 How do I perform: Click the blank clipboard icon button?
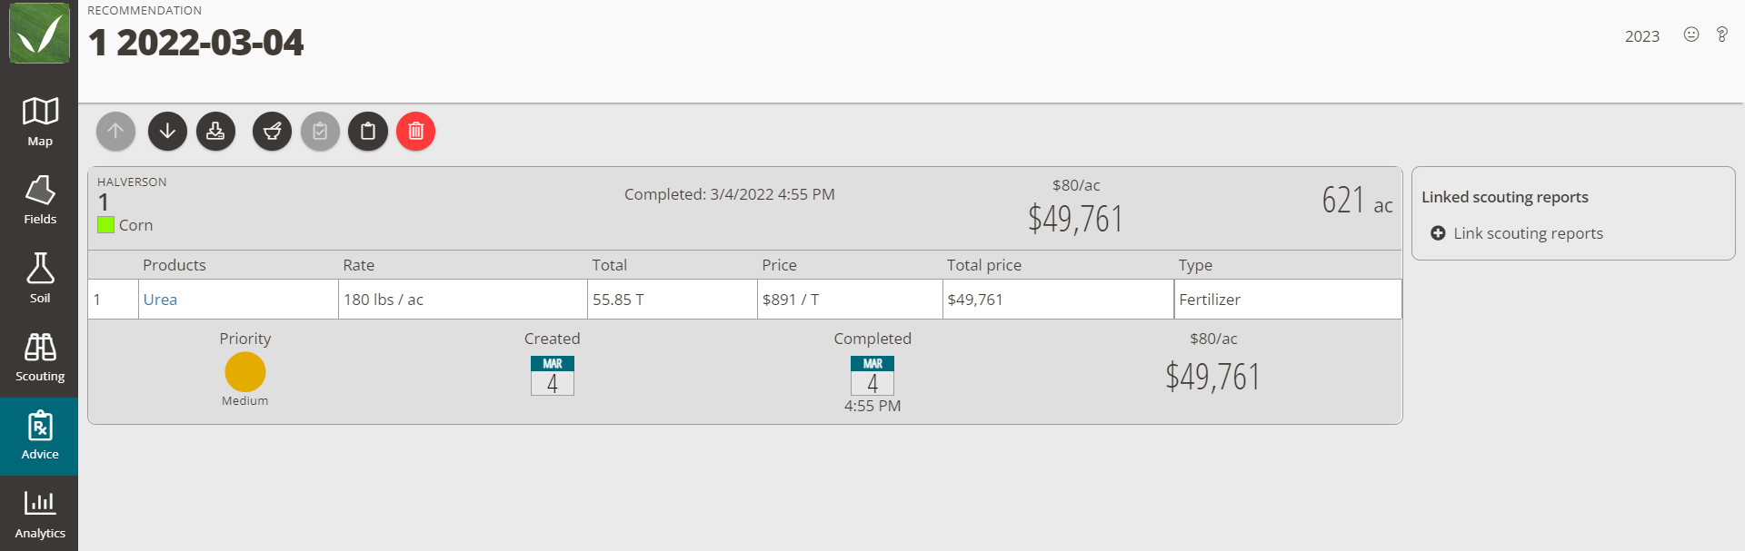368,132
